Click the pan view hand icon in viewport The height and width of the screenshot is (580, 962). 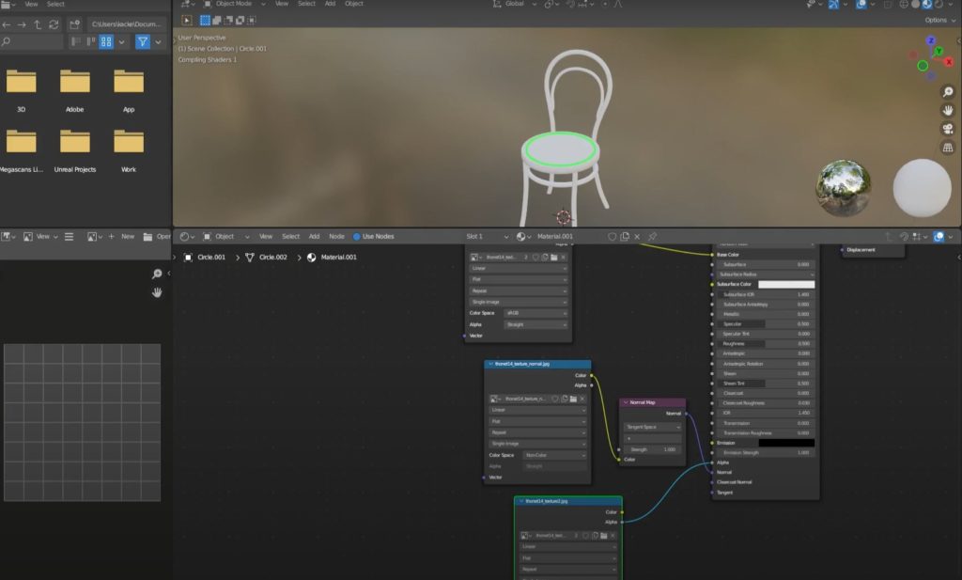pos(948,111)
